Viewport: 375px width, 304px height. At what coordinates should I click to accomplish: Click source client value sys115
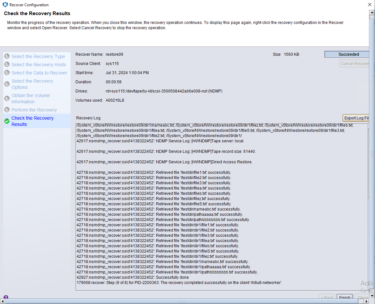coord(112,64)
